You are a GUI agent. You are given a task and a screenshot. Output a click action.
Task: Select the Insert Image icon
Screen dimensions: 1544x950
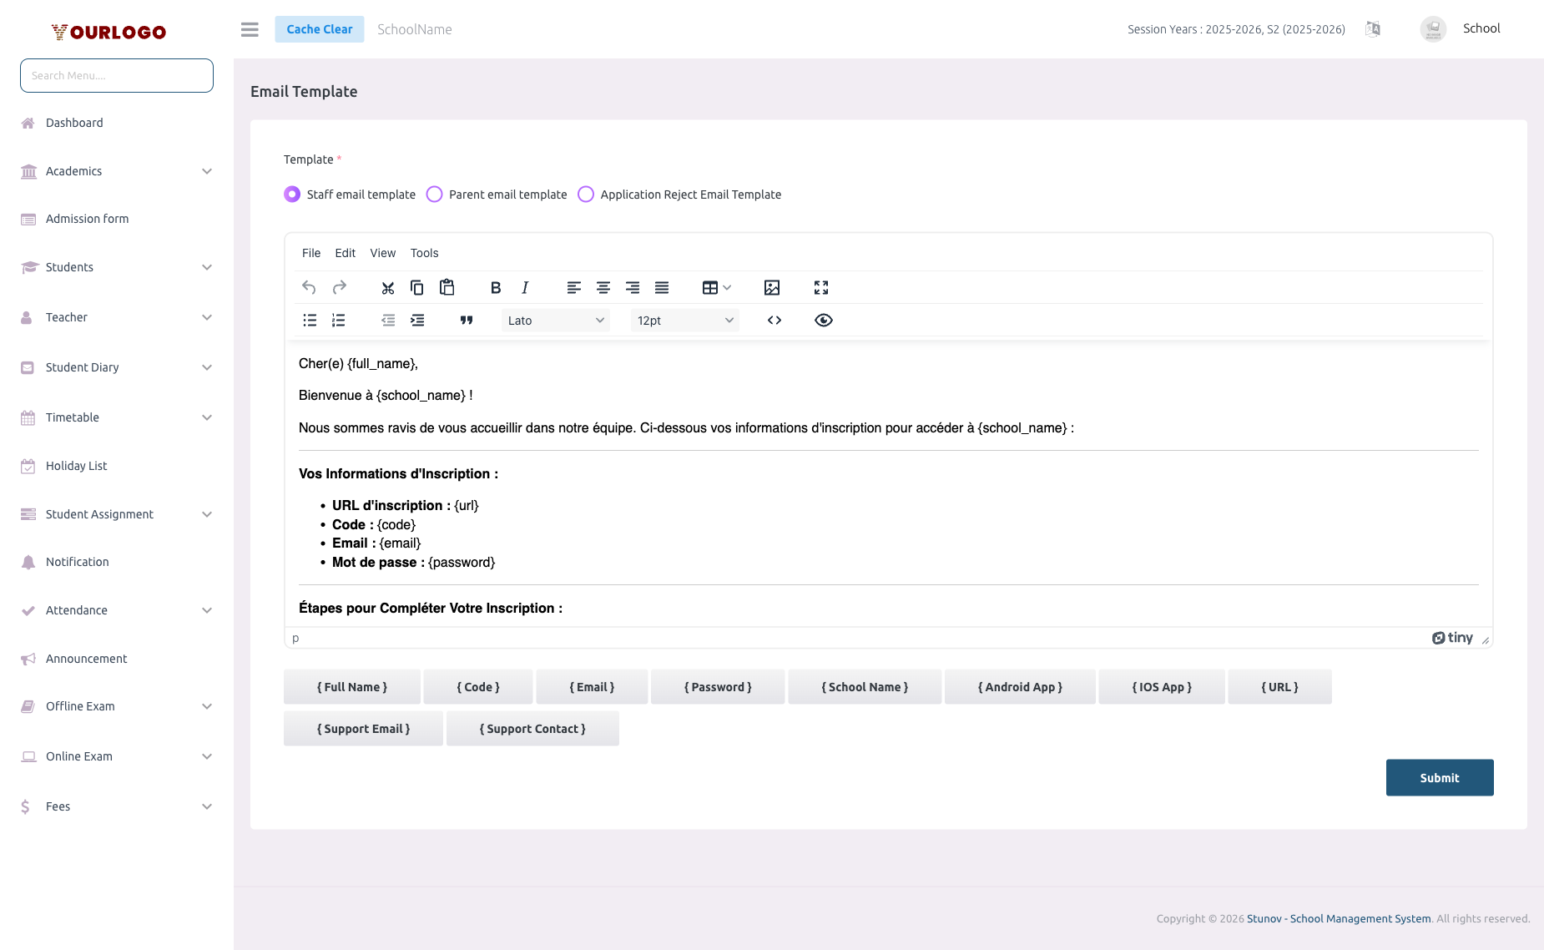772,287
